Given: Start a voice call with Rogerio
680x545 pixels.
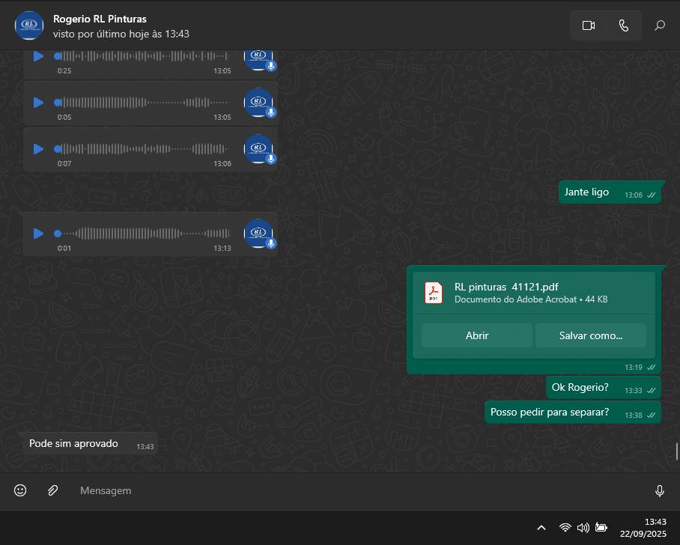Looking at the screenshot, I should point(624,25).
